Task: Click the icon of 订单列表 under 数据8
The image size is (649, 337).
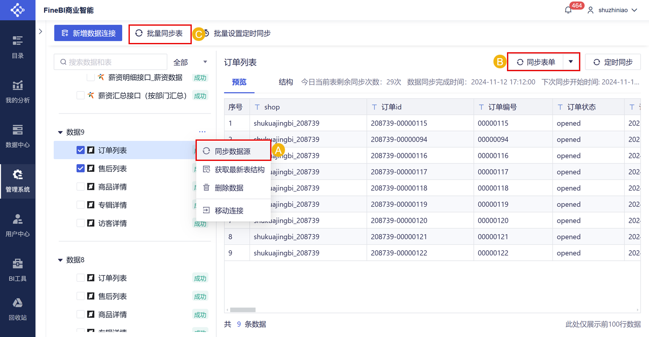Action: (91, 278)
